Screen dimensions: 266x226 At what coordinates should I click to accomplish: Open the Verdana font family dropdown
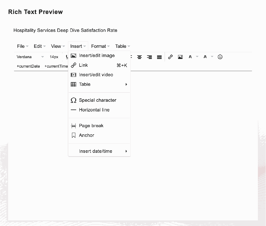[30, 57]
